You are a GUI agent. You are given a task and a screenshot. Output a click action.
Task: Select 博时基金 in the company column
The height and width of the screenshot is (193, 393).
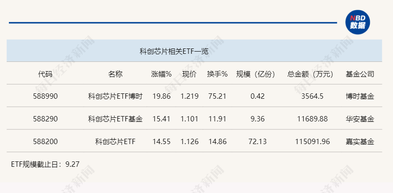pos(360,96)
